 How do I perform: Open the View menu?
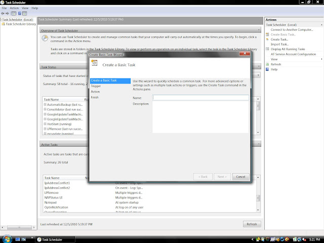[25, 8]
